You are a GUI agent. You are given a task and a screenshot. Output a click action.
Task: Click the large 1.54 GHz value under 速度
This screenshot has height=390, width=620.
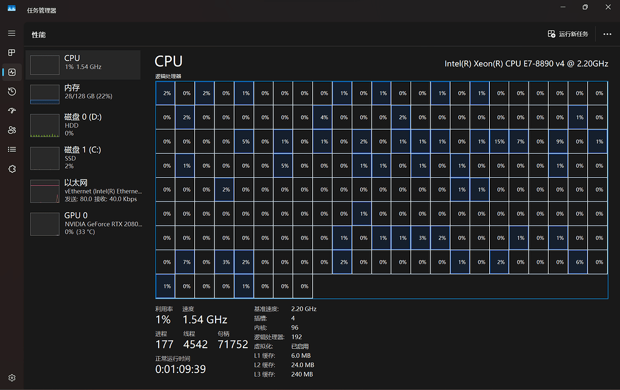tap(205, 319)
